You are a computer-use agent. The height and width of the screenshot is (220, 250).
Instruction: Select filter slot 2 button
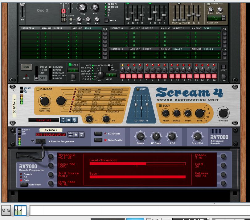click(64, 15)
